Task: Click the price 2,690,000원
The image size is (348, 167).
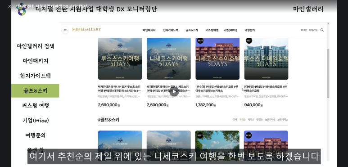Action: 109,105
